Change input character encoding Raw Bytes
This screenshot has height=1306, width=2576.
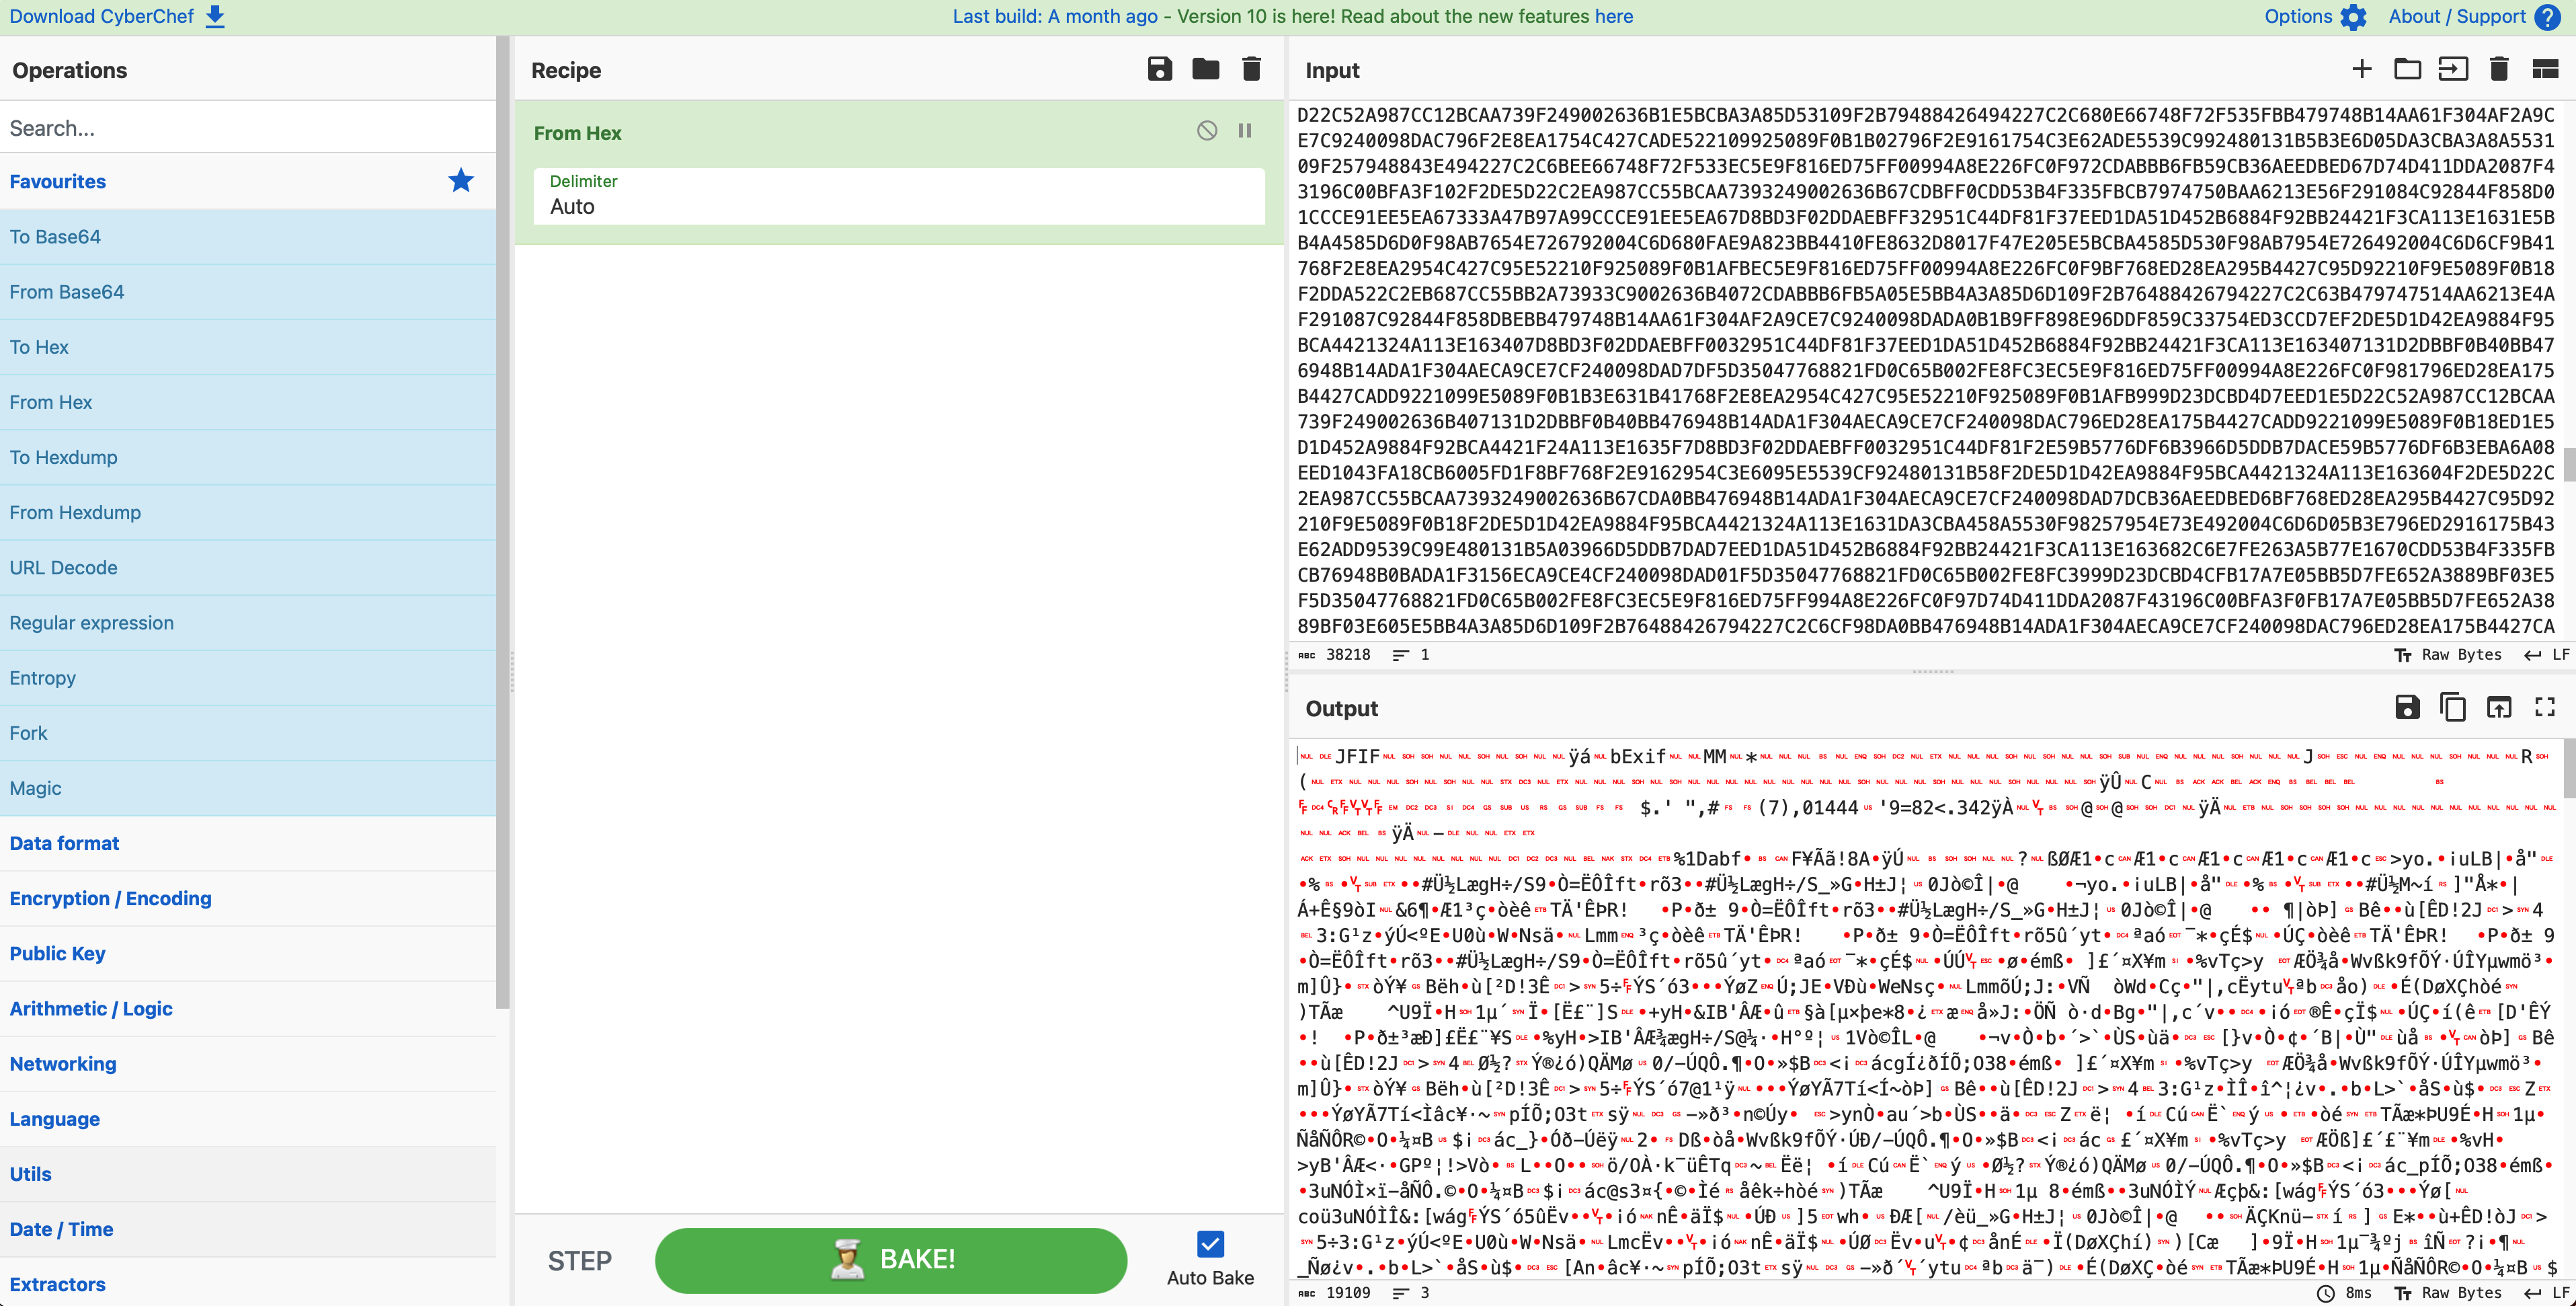click(2449, 654)
